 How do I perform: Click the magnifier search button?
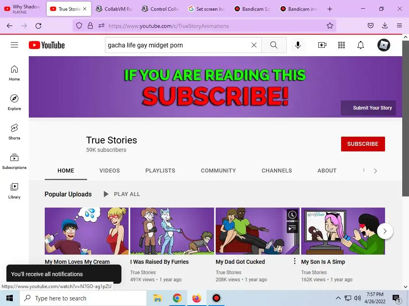[274, 45]
